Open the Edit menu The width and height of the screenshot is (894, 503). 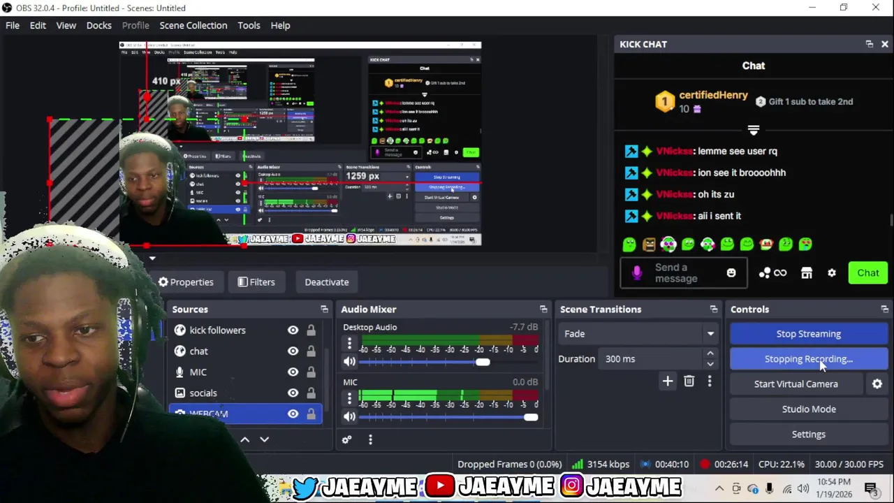38,25
